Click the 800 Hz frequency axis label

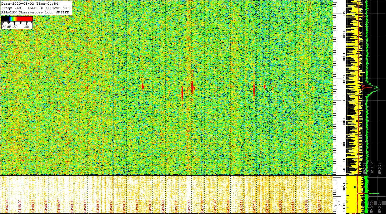point(343,165)
